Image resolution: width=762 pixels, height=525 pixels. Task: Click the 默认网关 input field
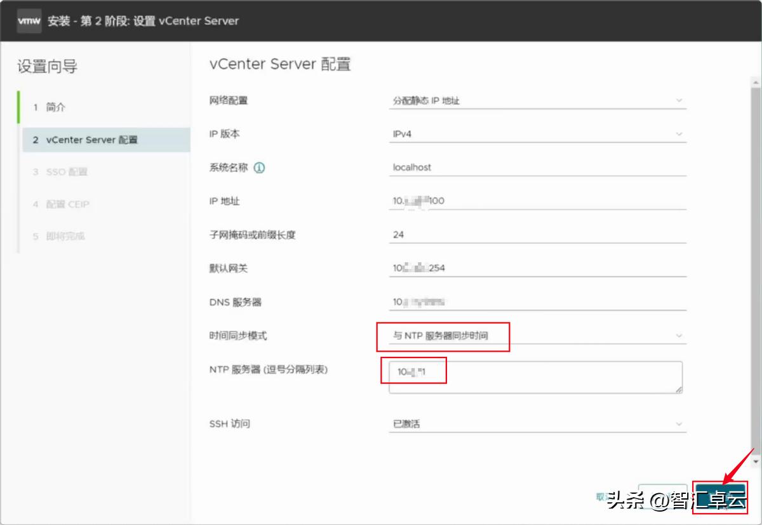[x=537, y=268]
